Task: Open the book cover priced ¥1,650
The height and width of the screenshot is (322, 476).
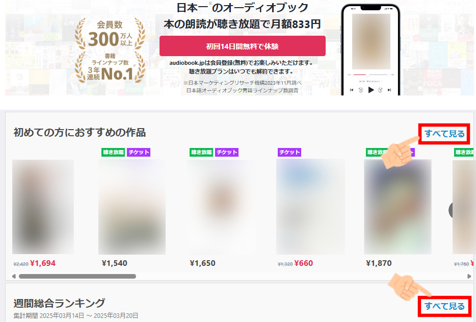Action: pyautogui.click(x=221, y=207)
